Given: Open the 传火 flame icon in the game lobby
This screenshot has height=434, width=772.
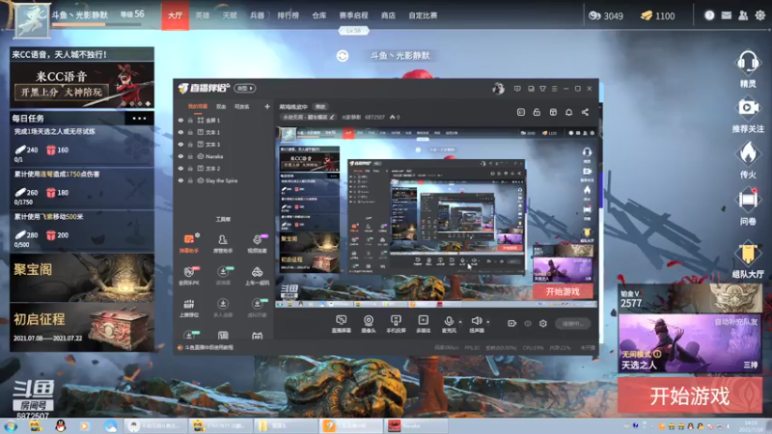Looking at the screenshot, I should (747, 160).
